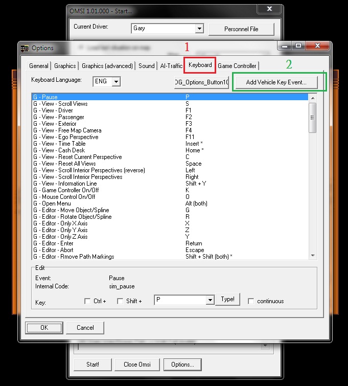Viewport: 348px width, 386px height.
Task: Select G - View - Reset All Views row
Action: tap(170, 164)
